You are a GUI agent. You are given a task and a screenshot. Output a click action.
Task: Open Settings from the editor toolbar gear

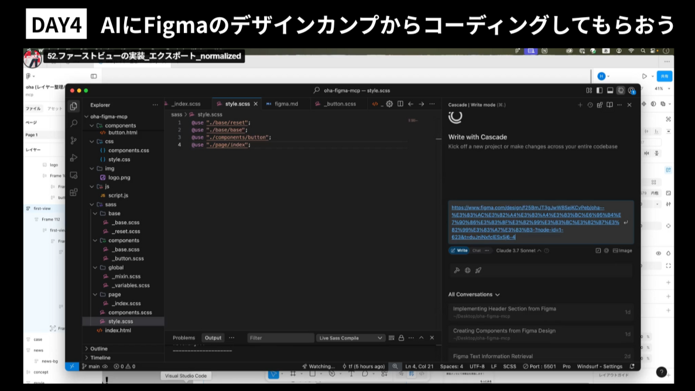tap(389, 104)
